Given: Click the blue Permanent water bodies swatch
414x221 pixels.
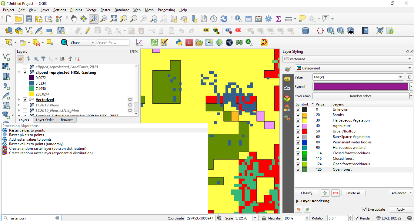Looking at the screenshot, I should click(305, 142).
